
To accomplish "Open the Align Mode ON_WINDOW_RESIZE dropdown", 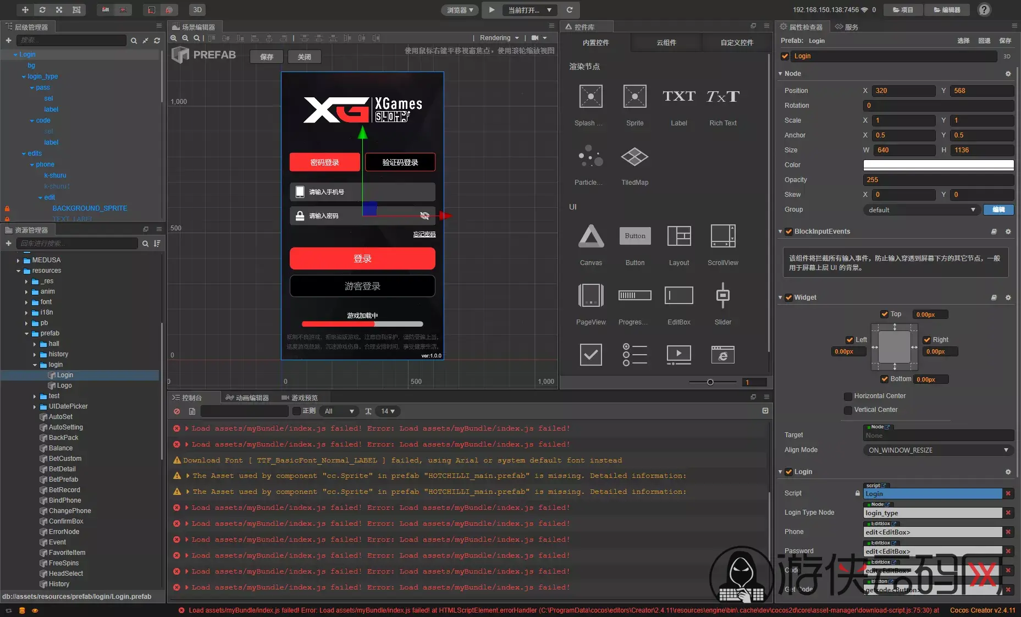I will 938,450.
